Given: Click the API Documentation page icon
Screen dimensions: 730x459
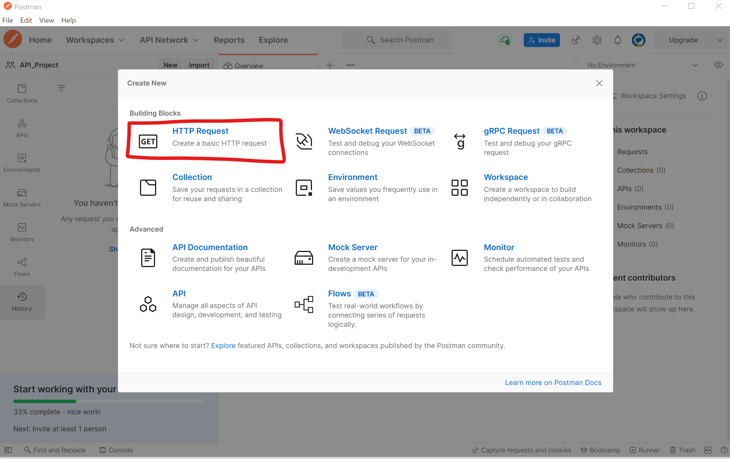Looking at the screenshot, I should tap(148, 258).
